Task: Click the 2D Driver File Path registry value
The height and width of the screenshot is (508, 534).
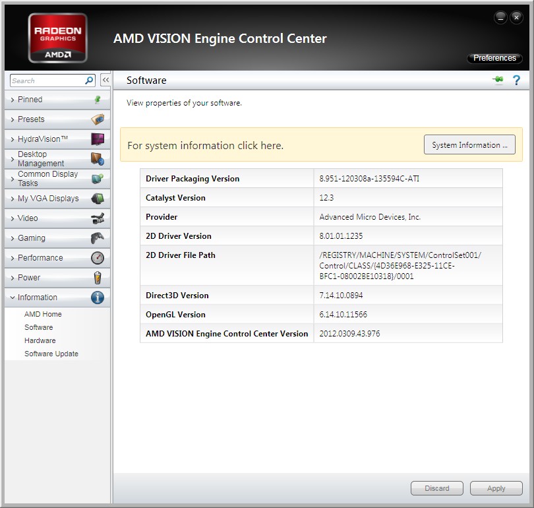Action: [400, 265]
